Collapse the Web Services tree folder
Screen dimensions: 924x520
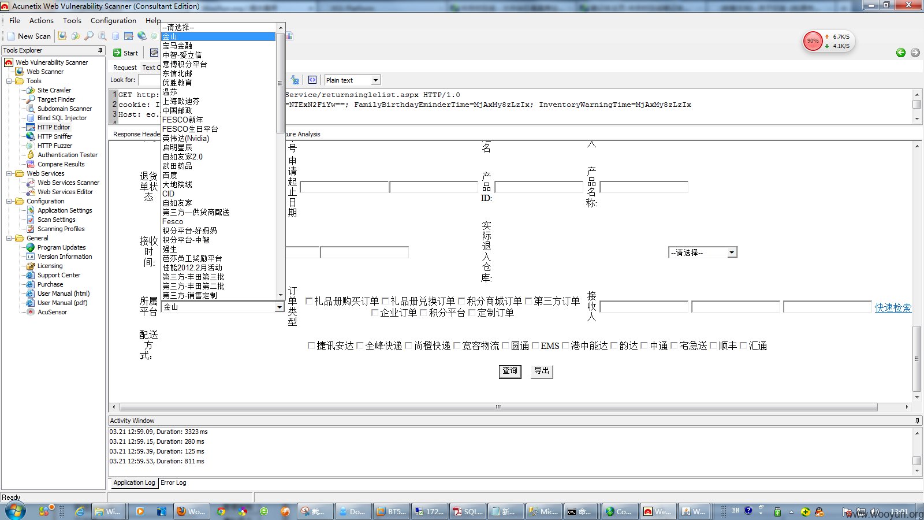(x=9, y=173)
